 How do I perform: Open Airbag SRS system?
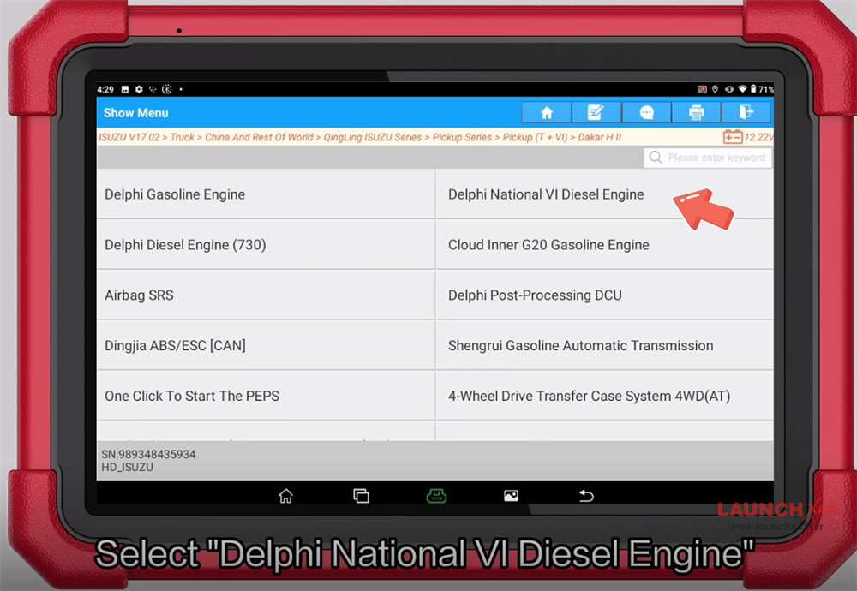(x=266, y=295)
